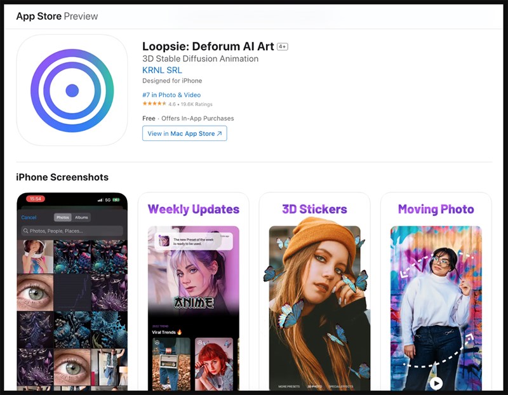Open the Weekly Updates screenshot
Viewport: 508px width, 395px height.
[x=194, y=291]
